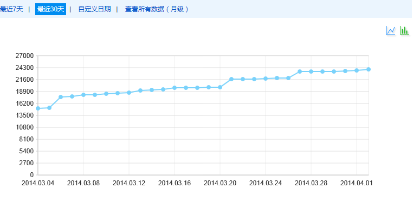413x201 pixels.
Task: Click the data point at 2014.04.01
Action: tap(357, 70)
